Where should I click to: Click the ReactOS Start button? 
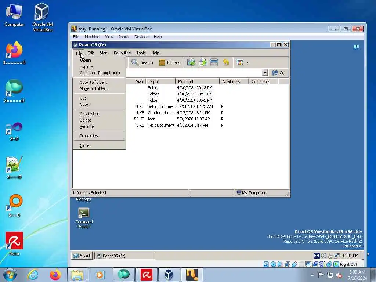point(82,256)
